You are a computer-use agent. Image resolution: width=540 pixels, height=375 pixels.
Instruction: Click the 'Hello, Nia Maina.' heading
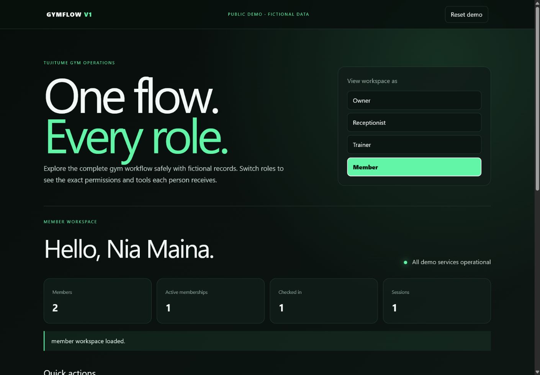click(129, 249)
